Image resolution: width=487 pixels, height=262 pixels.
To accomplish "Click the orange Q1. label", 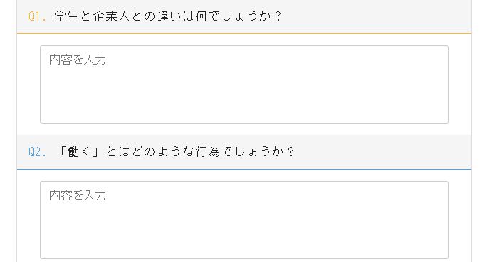I will [37, 16].
